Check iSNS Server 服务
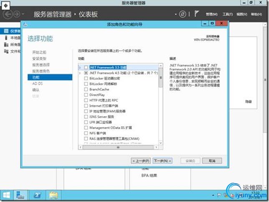Viewport: 269px width, 202px height. click(86, 117)
